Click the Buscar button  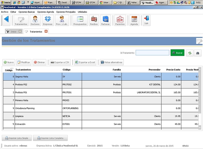pos(177,53)
